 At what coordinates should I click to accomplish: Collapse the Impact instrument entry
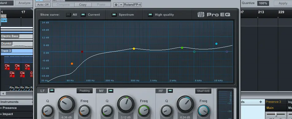pyautogui.click(x=1, y=114)
